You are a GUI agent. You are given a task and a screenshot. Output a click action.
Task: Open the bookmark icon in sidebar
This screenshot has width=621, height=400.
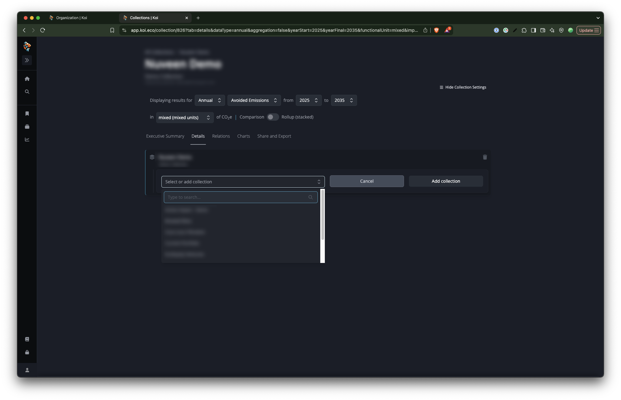point(27,114)
